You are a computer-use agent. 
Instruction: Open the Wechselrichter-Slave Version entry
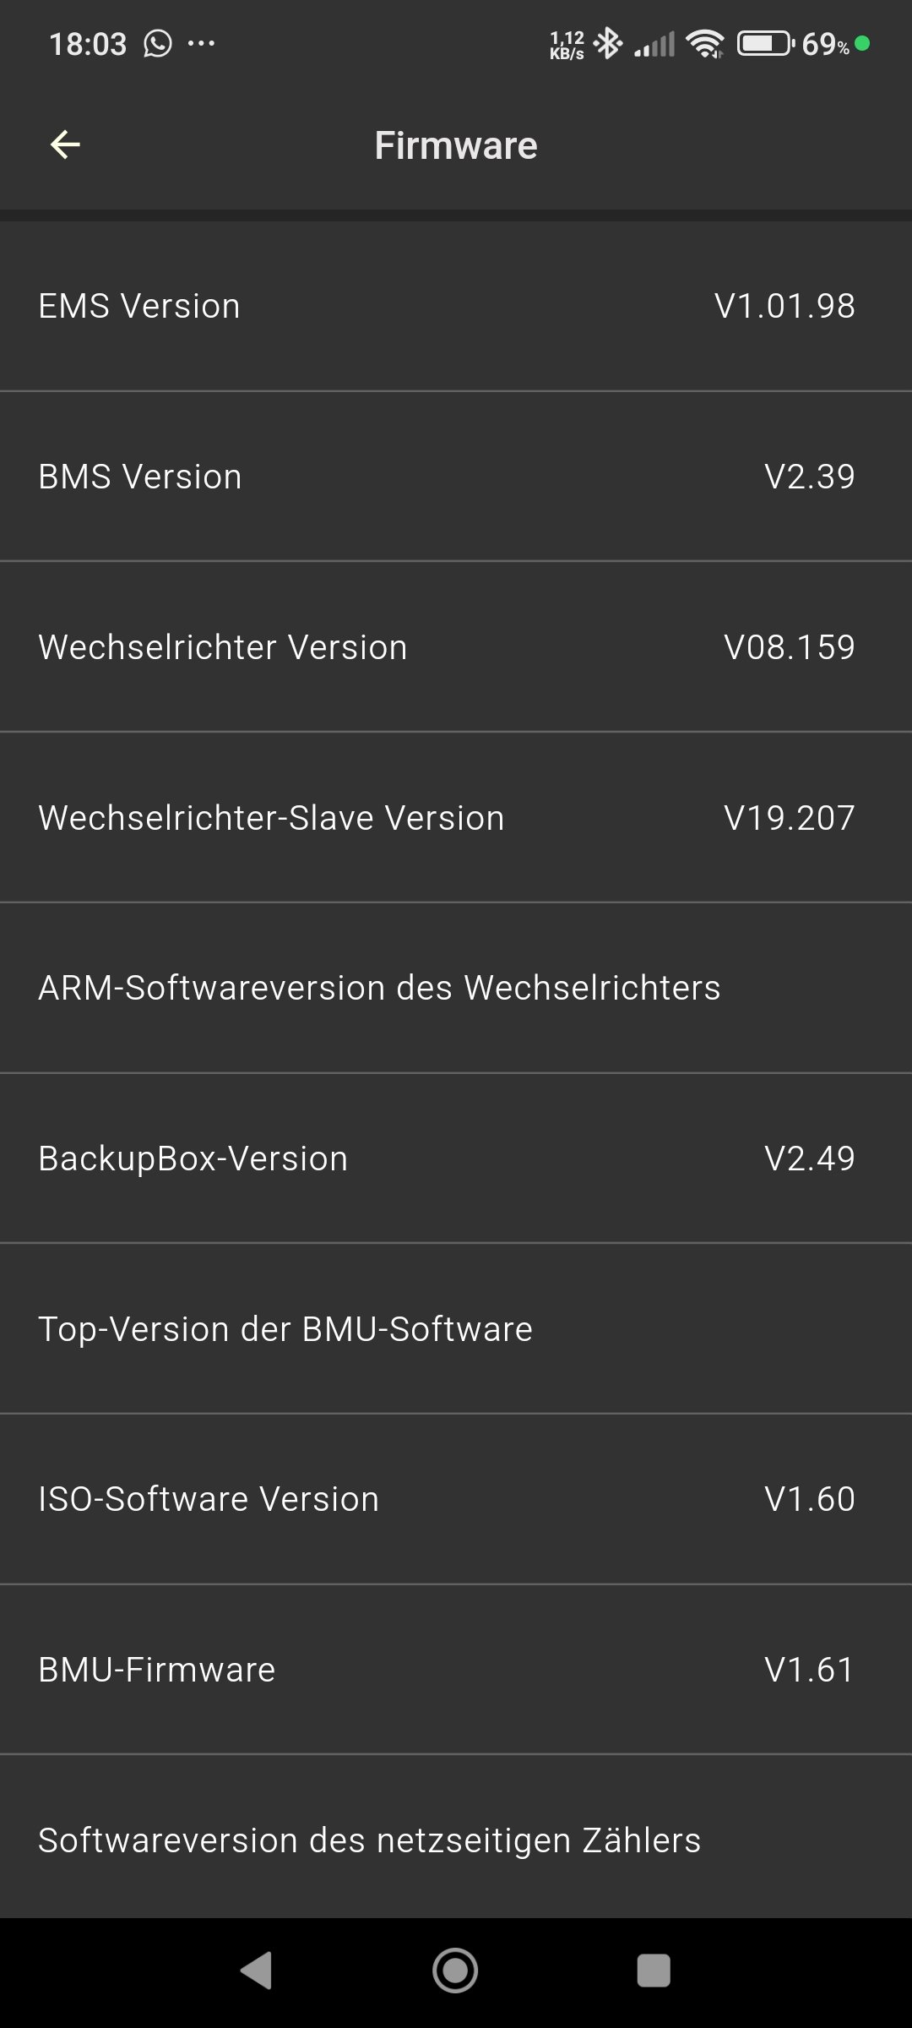456,818
